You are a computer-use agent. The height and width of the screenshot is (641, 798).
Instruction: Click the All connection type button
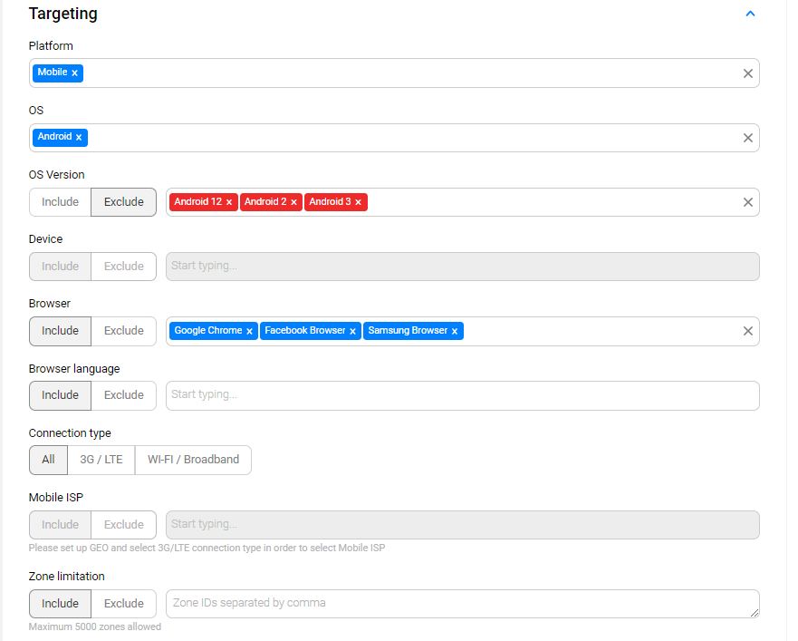(x=47, y=460)
